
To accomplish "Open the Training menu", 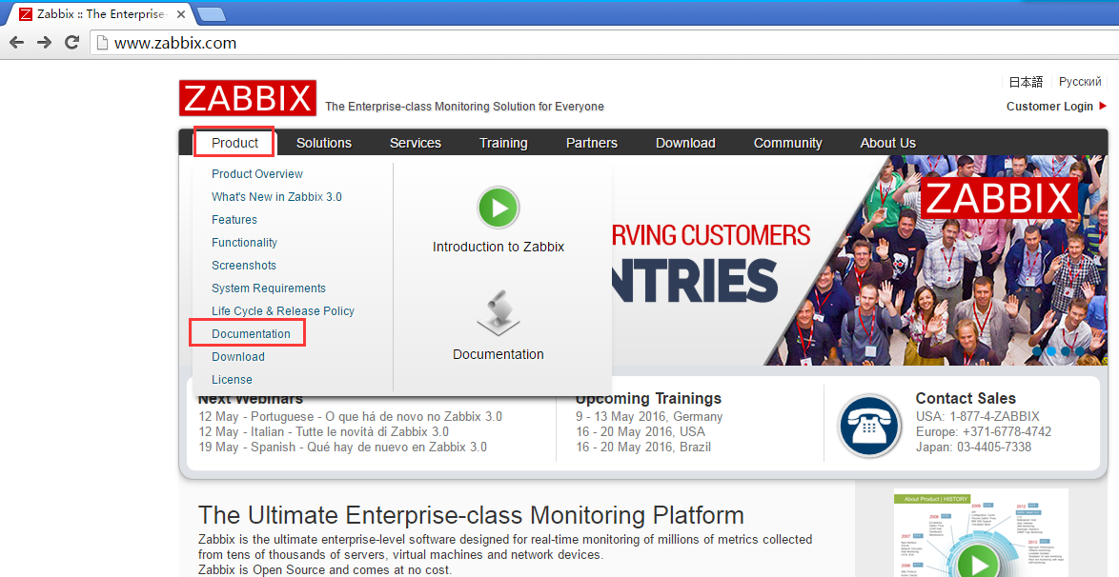I will (503, 143).
